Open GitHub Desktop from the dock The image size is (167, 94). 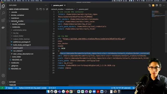tap(86, 92)
